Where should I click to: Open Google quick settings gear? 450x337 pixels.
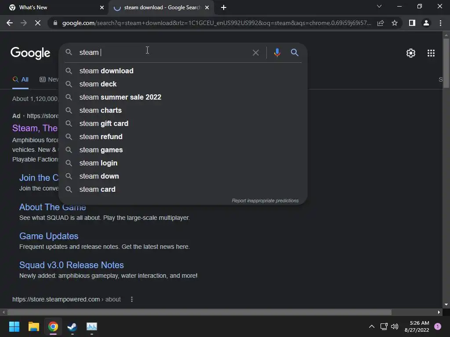click(411, 53)
